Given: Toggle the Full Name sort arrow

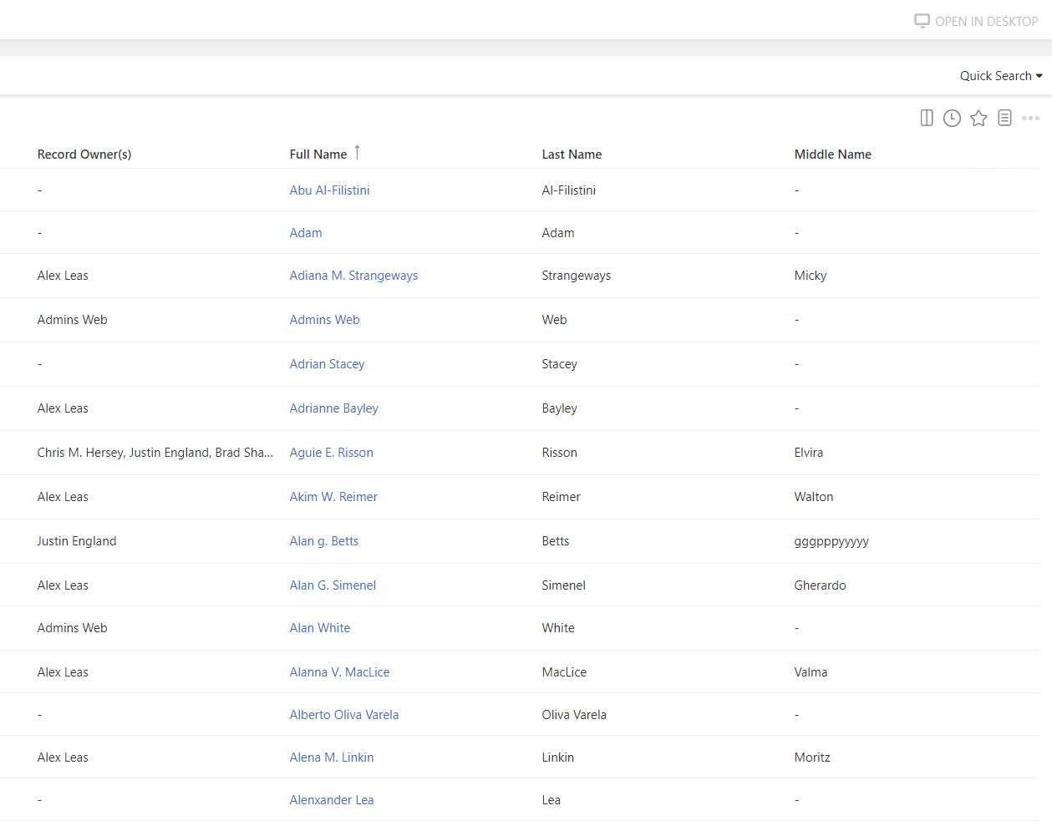Looking at the screenshot, I should point(357,152).
